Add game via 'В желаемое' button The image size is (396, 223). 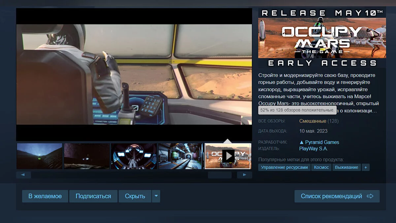pyautogui.click(x=45, y=196)
